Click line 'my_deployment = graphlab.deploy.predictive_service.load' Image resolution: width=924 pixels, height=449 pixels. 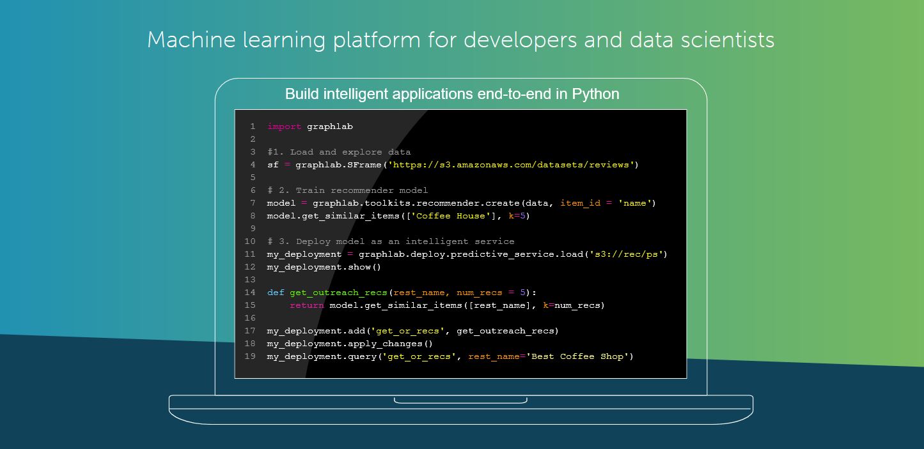[x=467, y=254]
